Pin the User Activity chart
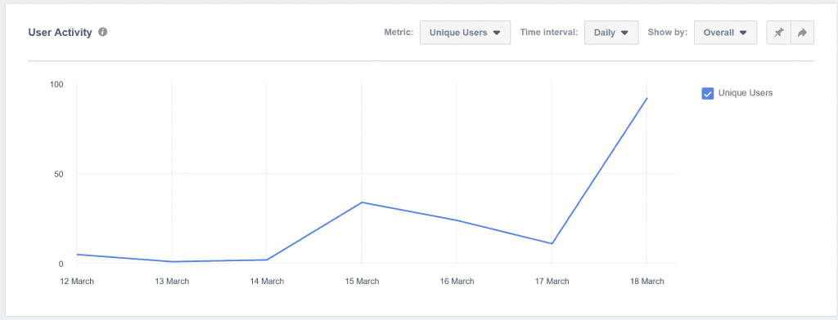This screenshot has width=838, height=320. 778,33
